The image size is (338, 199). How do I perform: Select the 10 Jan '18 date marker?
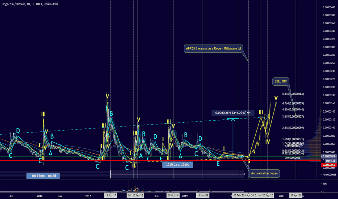click(x=138, y=195)
